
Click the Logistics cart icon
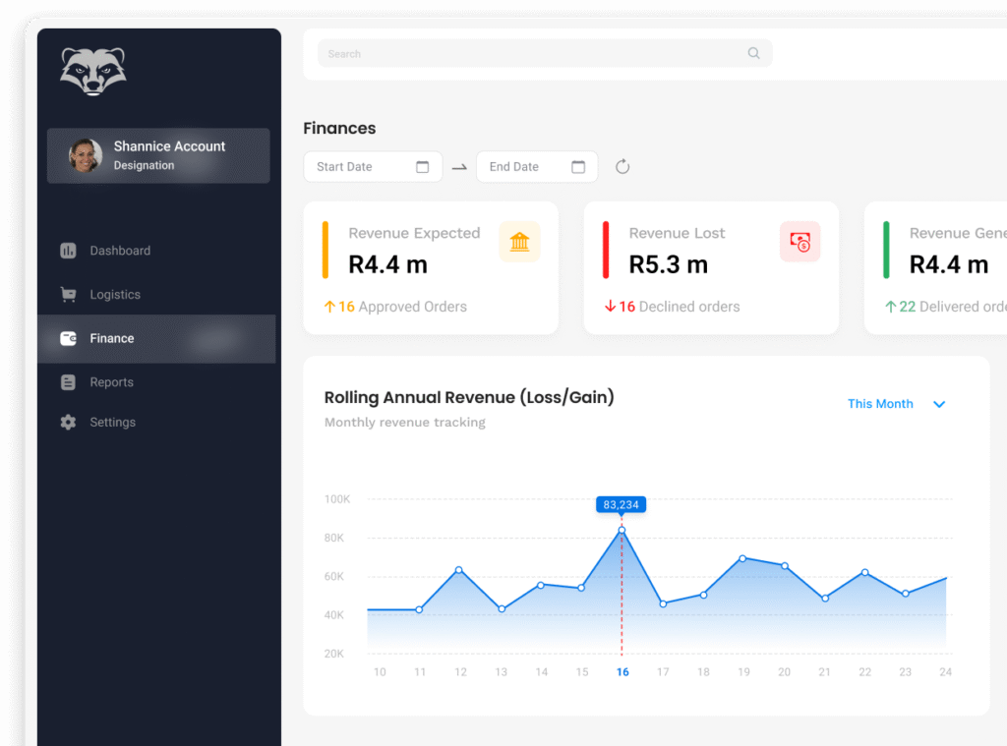[x=68, y=295]
